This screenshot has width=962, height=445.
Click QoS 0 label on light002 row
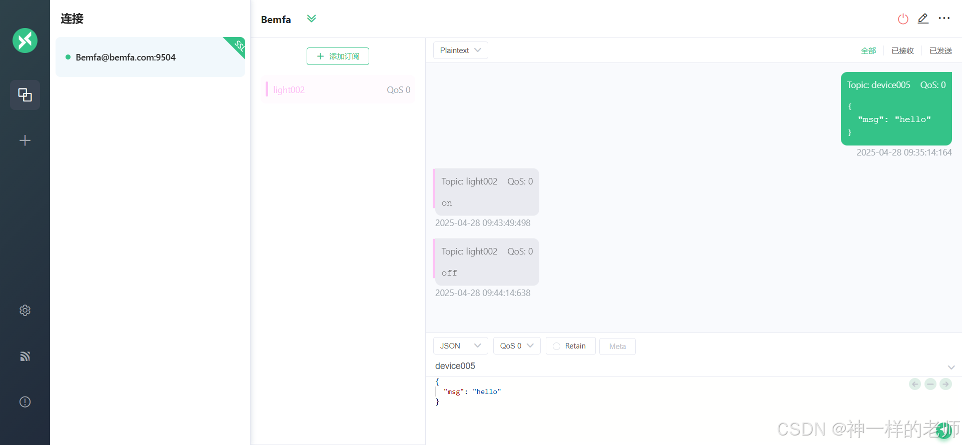(x=398, y=90)
